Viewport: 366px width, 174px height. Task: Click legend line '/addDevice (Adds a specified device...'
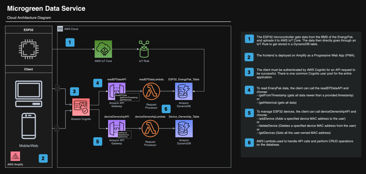(x=301, y=119)
